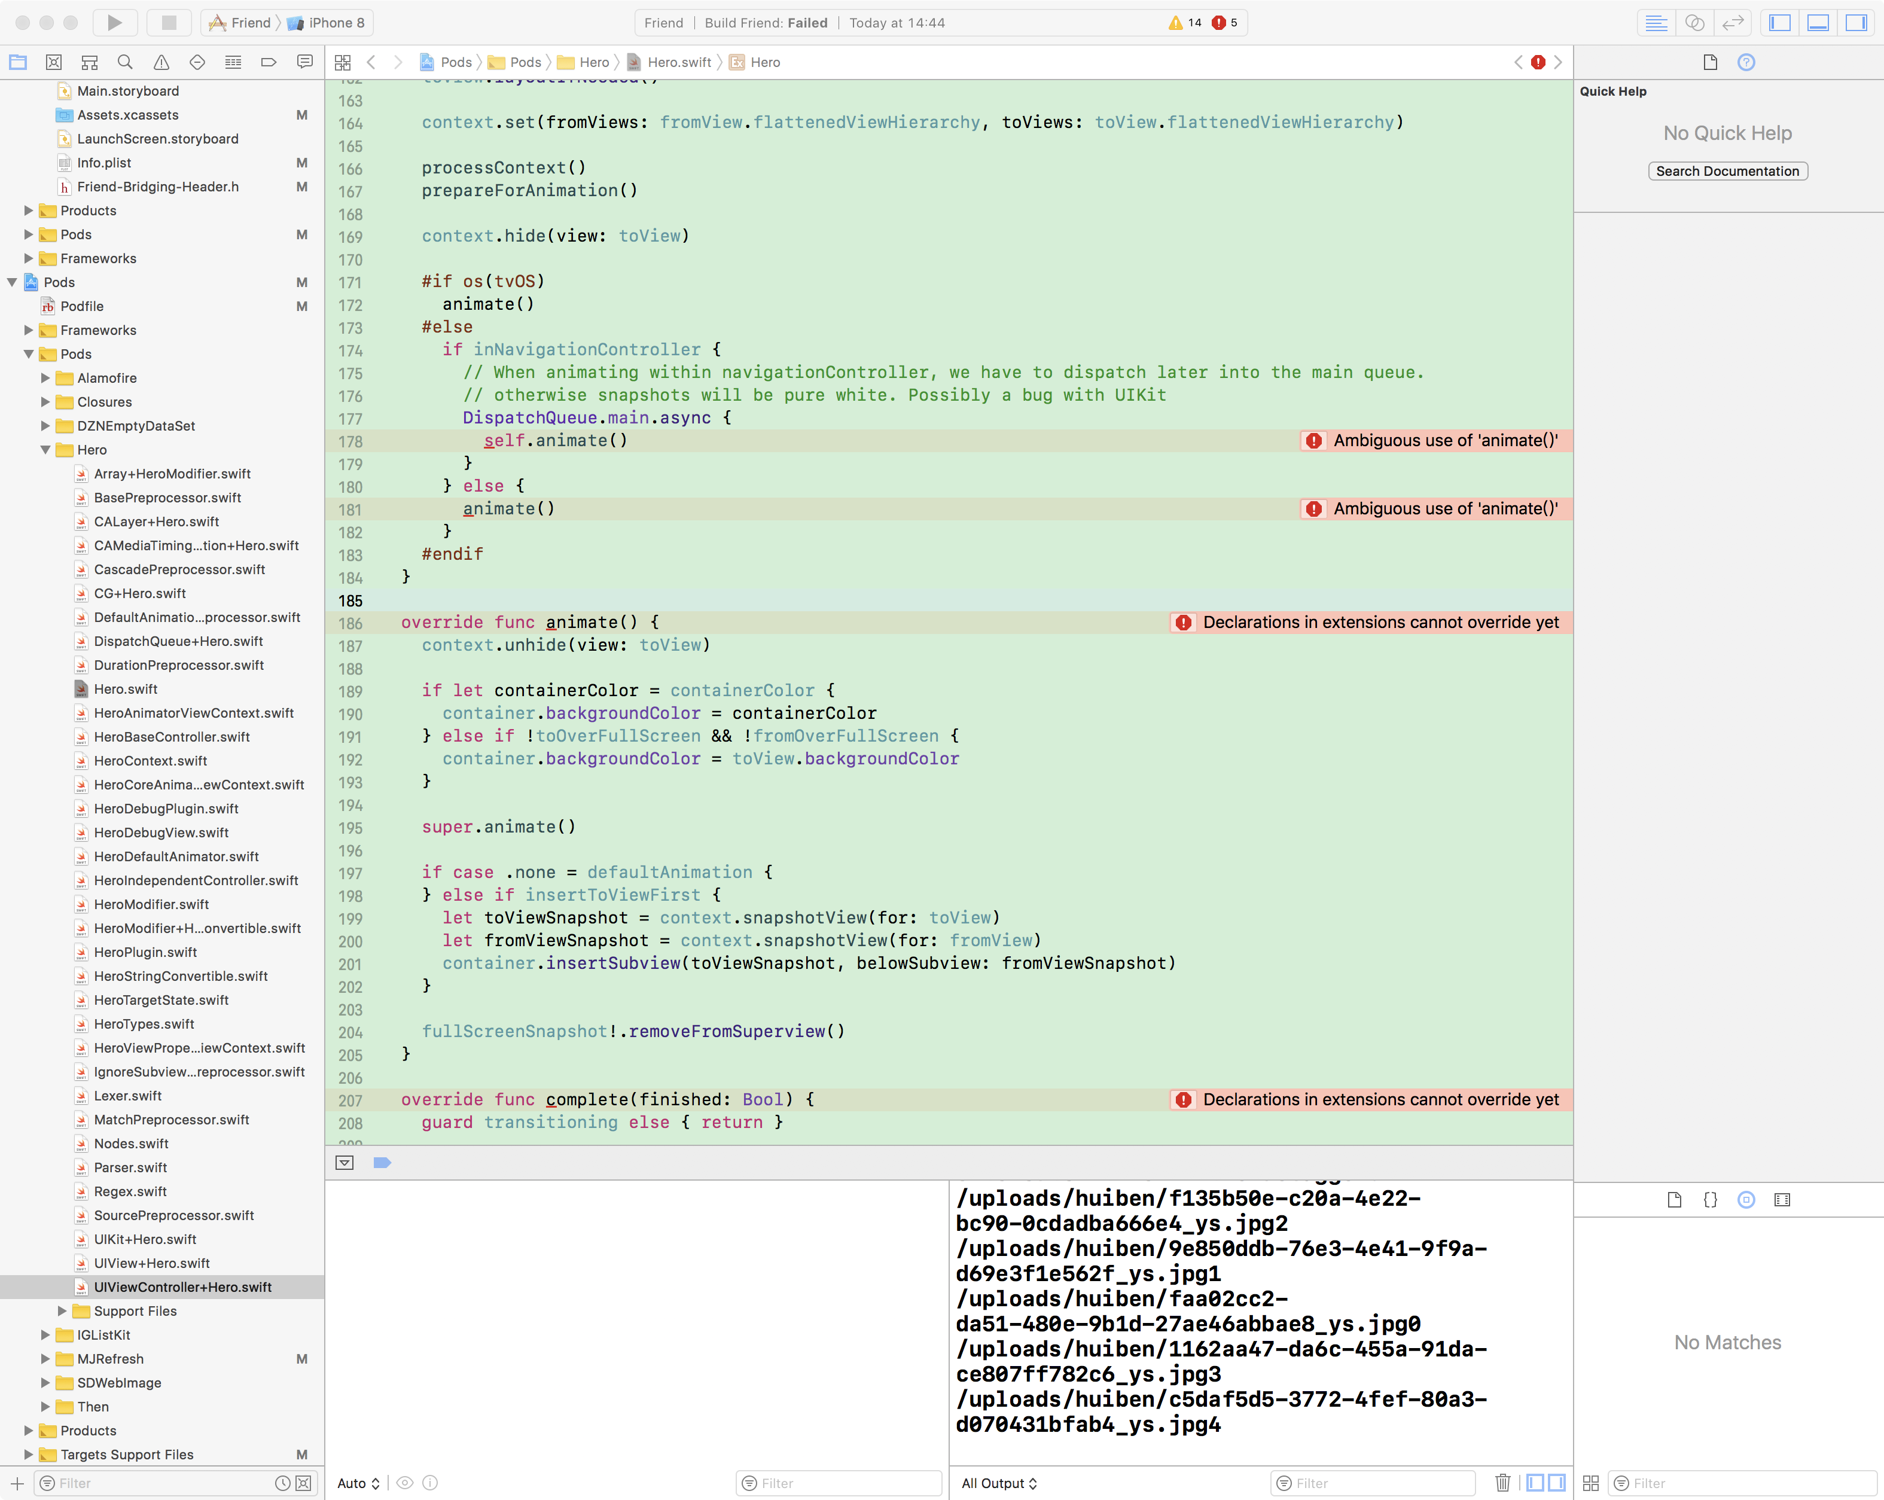Toggle source control status filter
The height and width of the screenshot is (1500, 1884).
(303, 1483)
